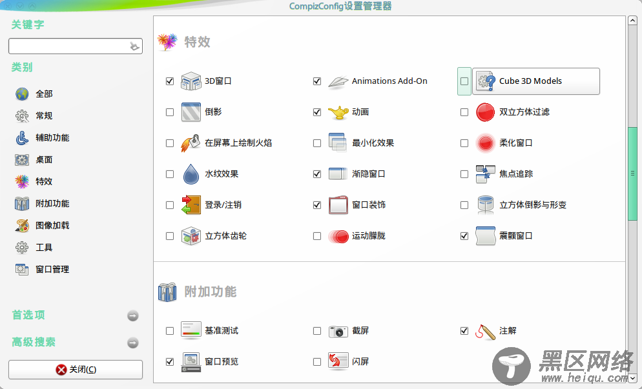
Task: Click the 关闭(C) button
Action: (x=76, y=370)
